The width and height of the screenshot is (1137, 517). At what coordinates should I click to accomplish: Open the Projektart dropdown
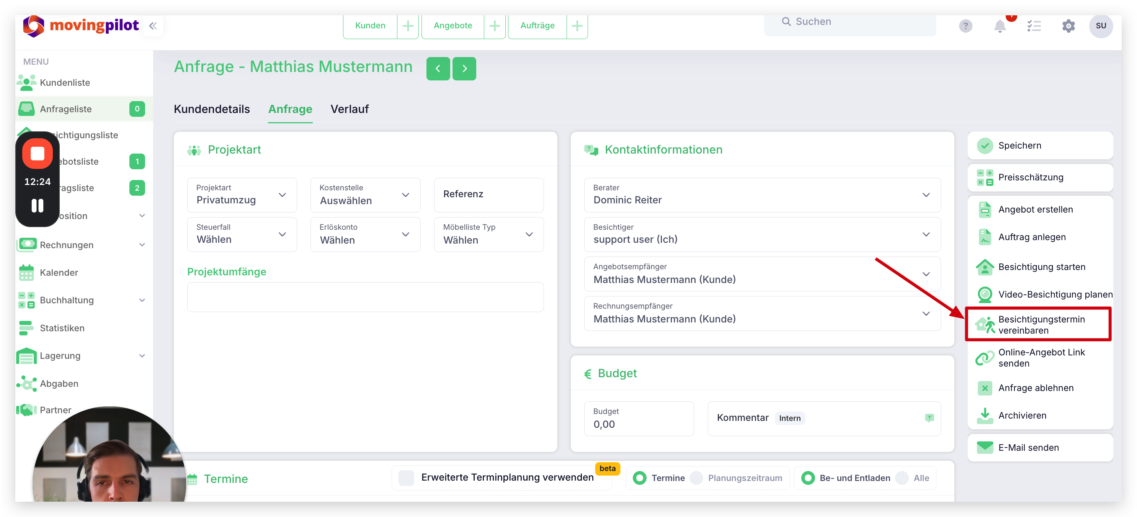242,195
